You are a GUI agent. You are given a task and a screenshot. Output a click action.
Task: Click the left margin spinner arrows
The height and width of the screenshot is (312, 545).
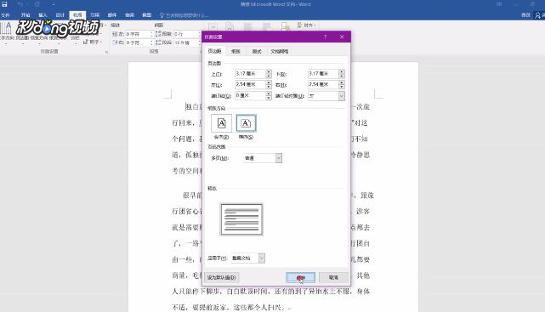[x=269, y=84]
